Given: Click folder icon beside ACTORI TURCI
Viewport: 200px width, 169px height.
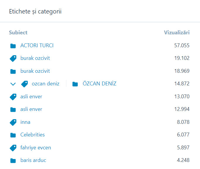Looking at the screenshot, I should pyautogui.click(x=13, y=46).
